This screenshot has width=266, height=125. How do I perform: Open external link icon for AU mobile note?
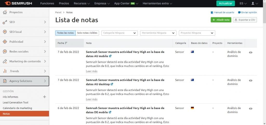tap(110, 56)
